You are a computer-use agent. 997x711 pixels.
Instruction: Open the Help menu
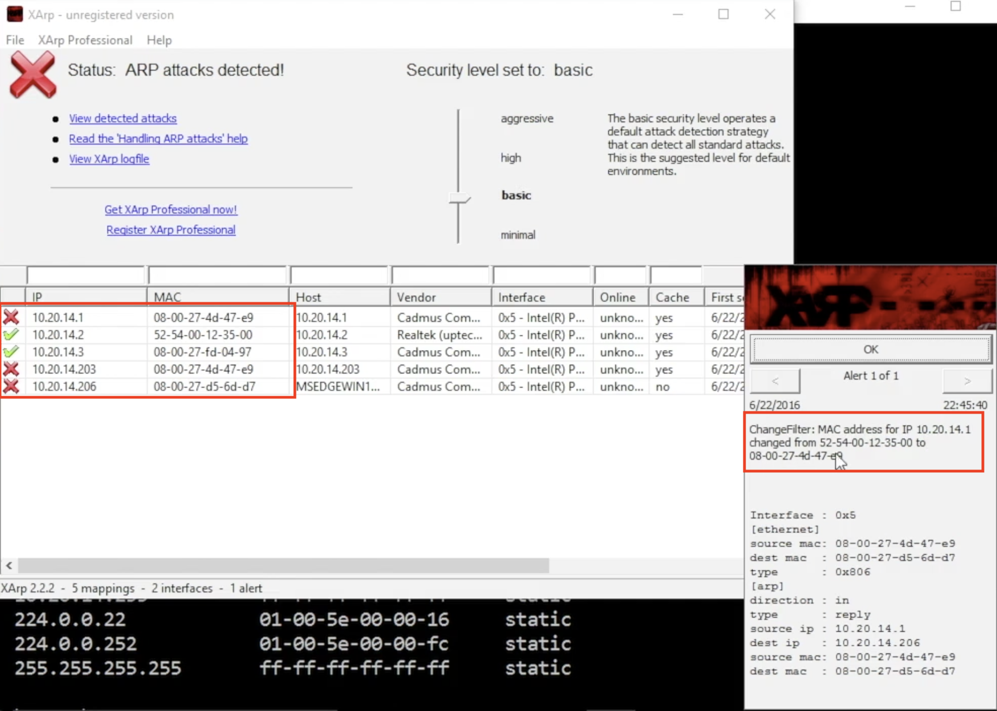(159, 40)
